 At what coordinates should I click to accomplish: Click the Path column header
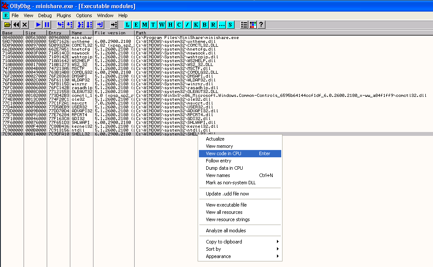click(x=284, y=33)
